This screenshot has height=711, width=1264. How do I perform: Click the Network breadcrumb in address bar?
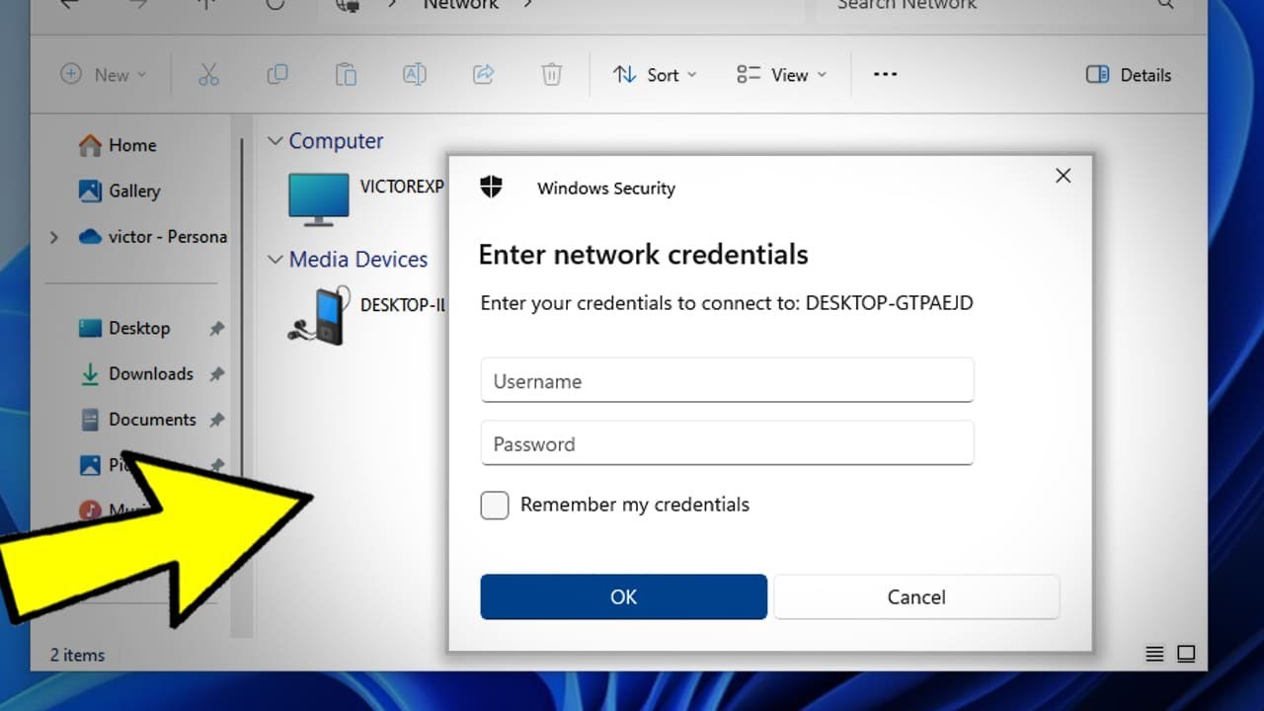pos(461,6)
